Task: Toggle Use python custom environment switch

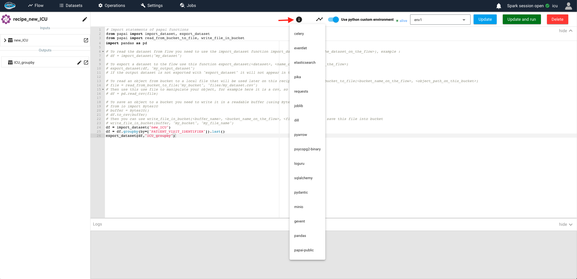Action: click(x=333, y=20)
